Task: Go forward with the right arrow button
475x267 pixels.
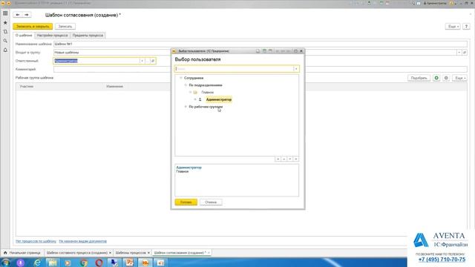Action: point(27,15)
